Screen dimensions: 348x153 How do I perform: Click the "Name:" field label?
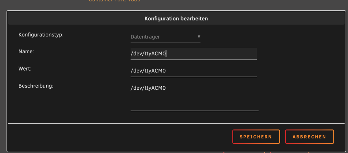click(x=26, y=52)
